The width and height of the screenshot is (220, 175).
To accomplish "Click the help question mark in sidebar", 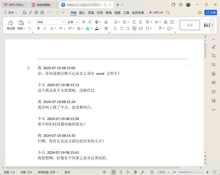I will (214, 92).
